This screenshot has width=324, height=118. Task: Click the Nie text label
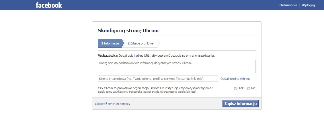(253, 88)
